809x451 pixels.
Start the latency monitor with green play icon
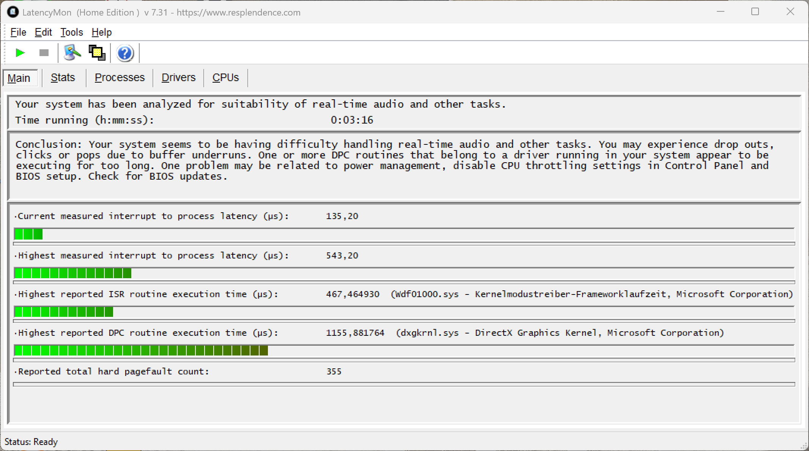click(x=20, y=53)
